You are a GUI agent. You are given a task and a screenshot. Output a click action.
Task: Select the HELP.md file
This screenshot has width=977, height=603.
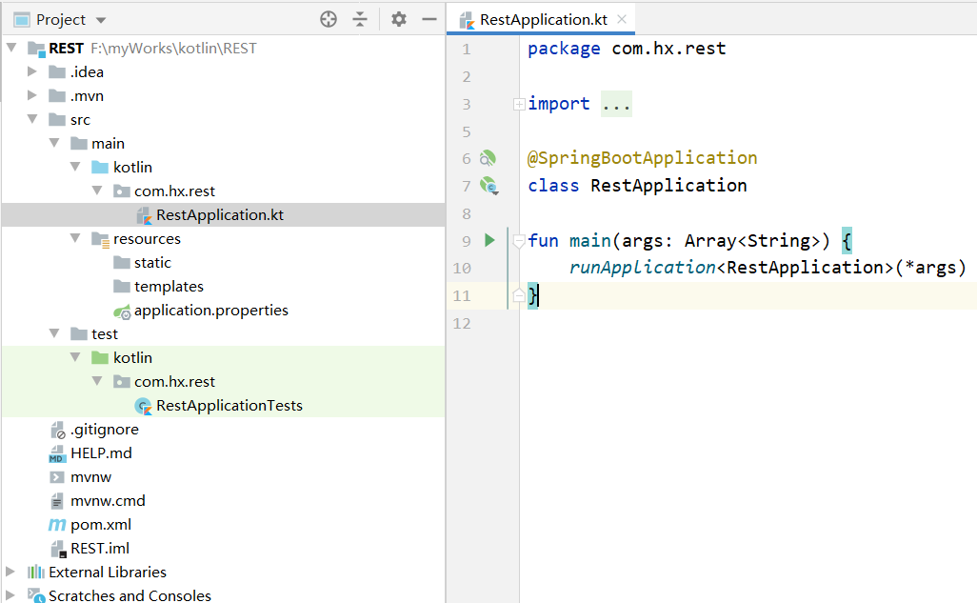click(101, 452)
